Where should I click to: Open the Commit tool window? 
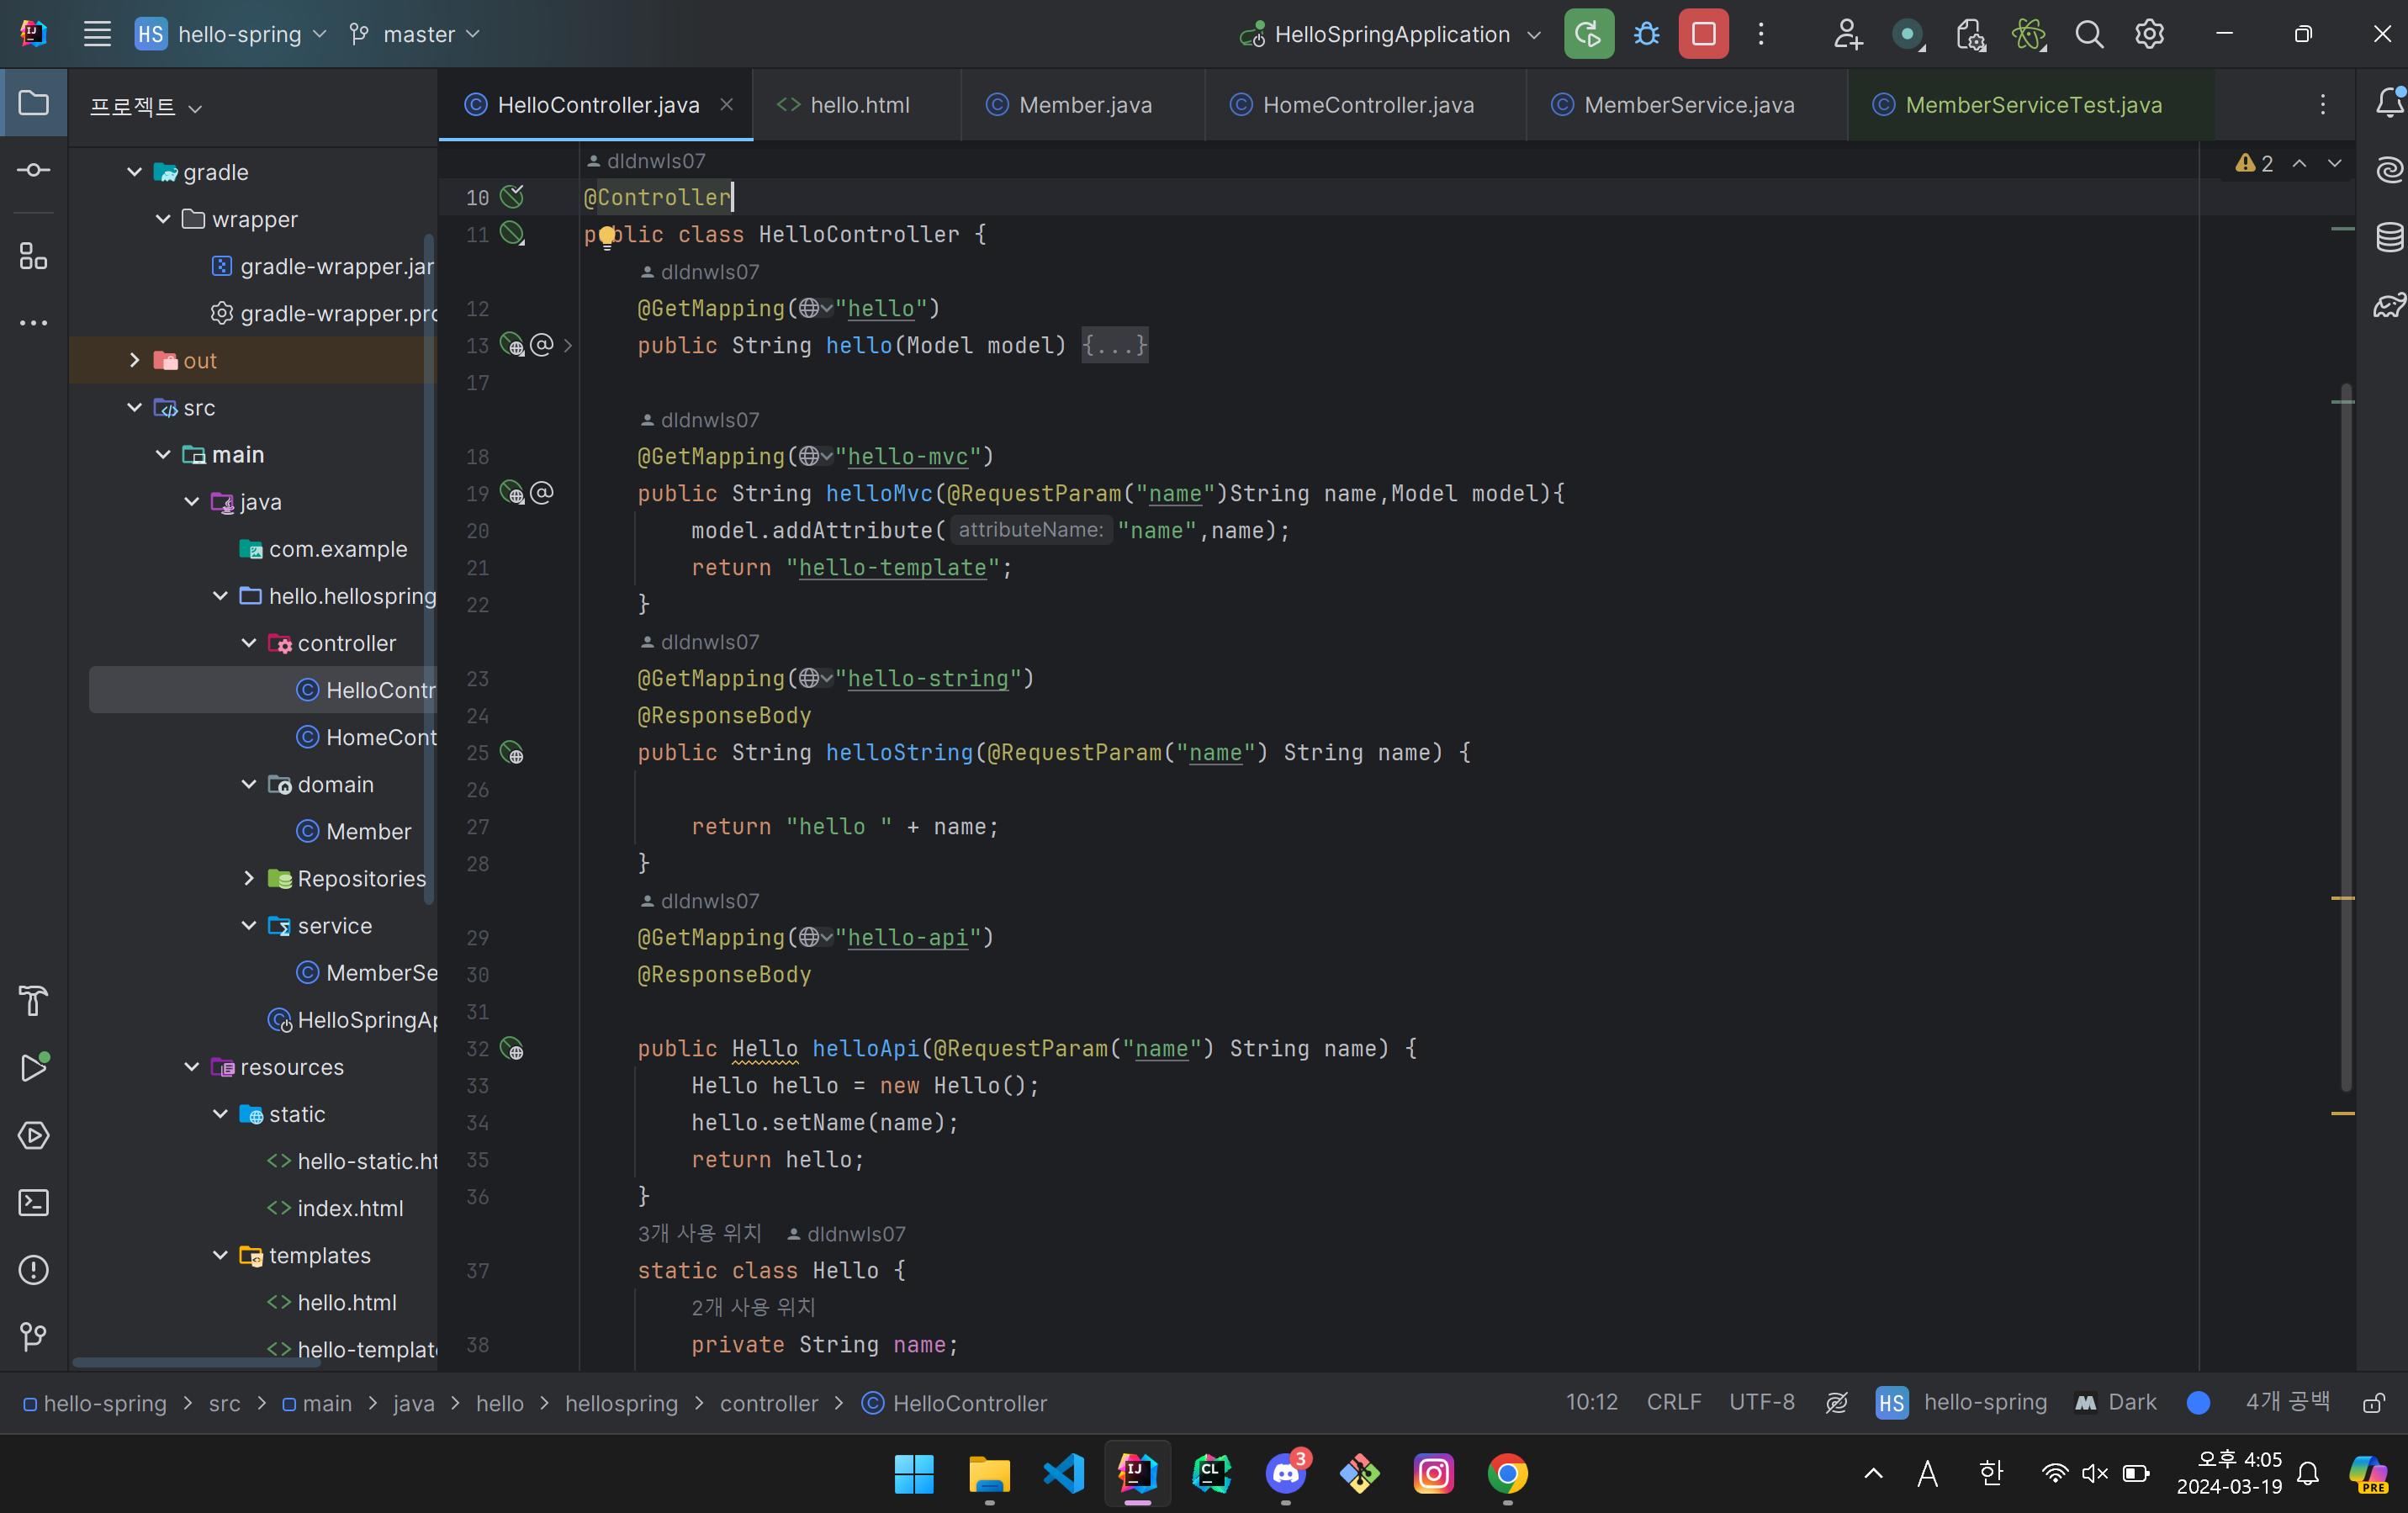tap(34, 170)
